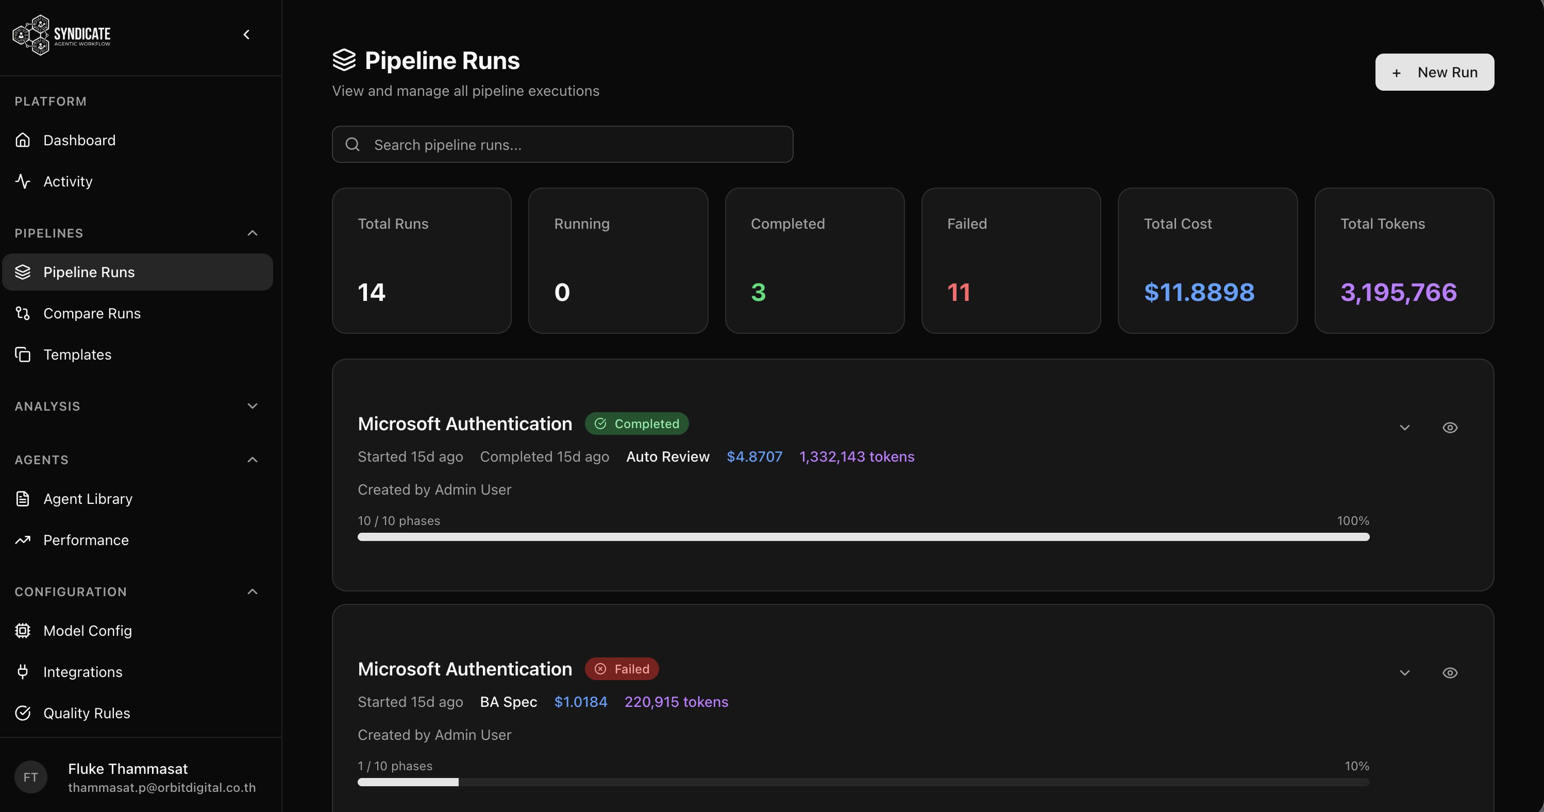Open the Performance menu item
The image size is (1544, 812).
coord(86,540)
